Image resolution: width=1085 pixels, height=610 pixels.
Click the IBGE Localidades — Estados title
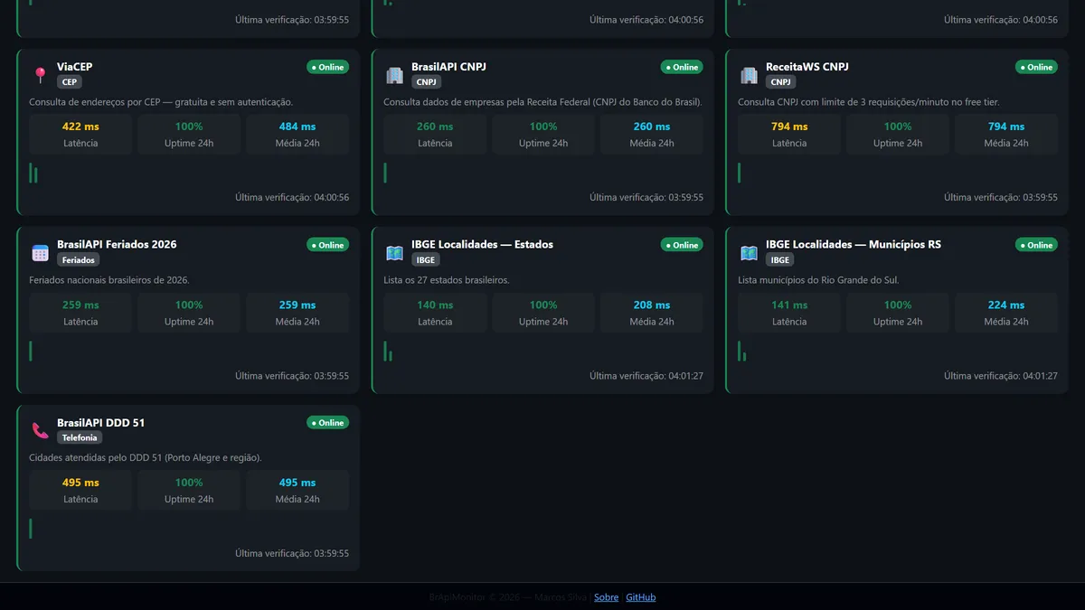(482, 245)
